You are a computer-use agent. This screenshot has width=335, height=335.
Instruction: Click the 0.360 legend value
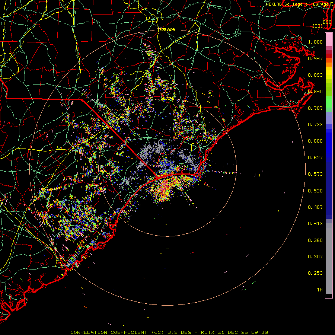pos(315,240)
